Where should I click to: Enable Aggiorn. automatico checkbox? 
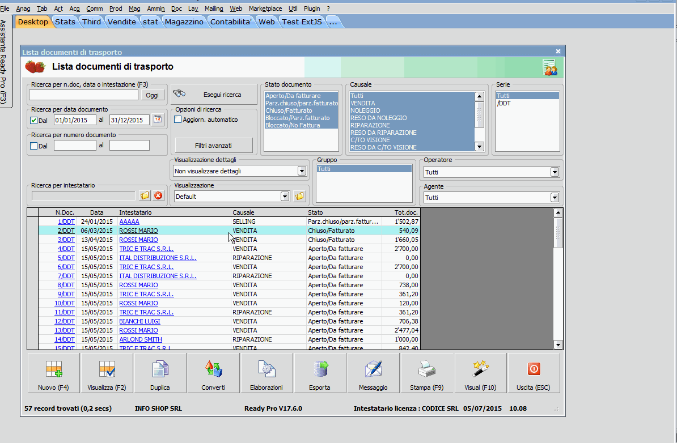pos(178,120)
